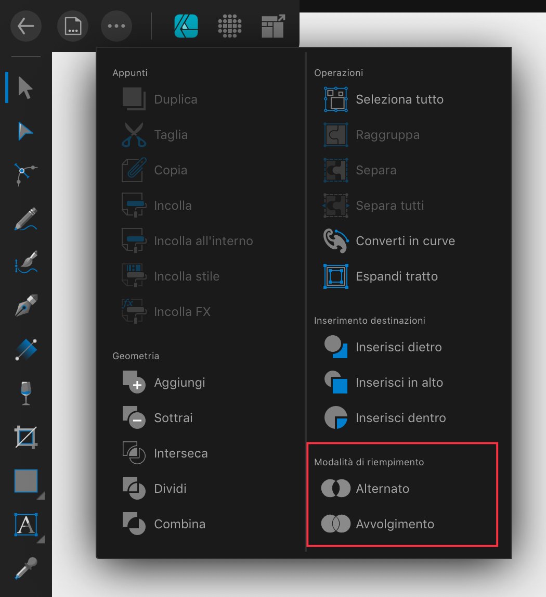Select the Corner tool
Image resolution: width=546 pixels, height=597 pixels.
click(25, 175)
